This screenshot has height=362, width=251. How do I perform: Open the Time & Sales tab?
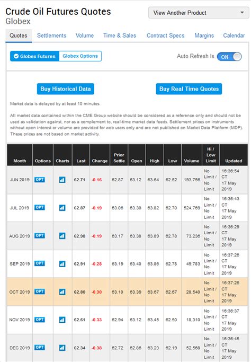click(x=120, y=36)
